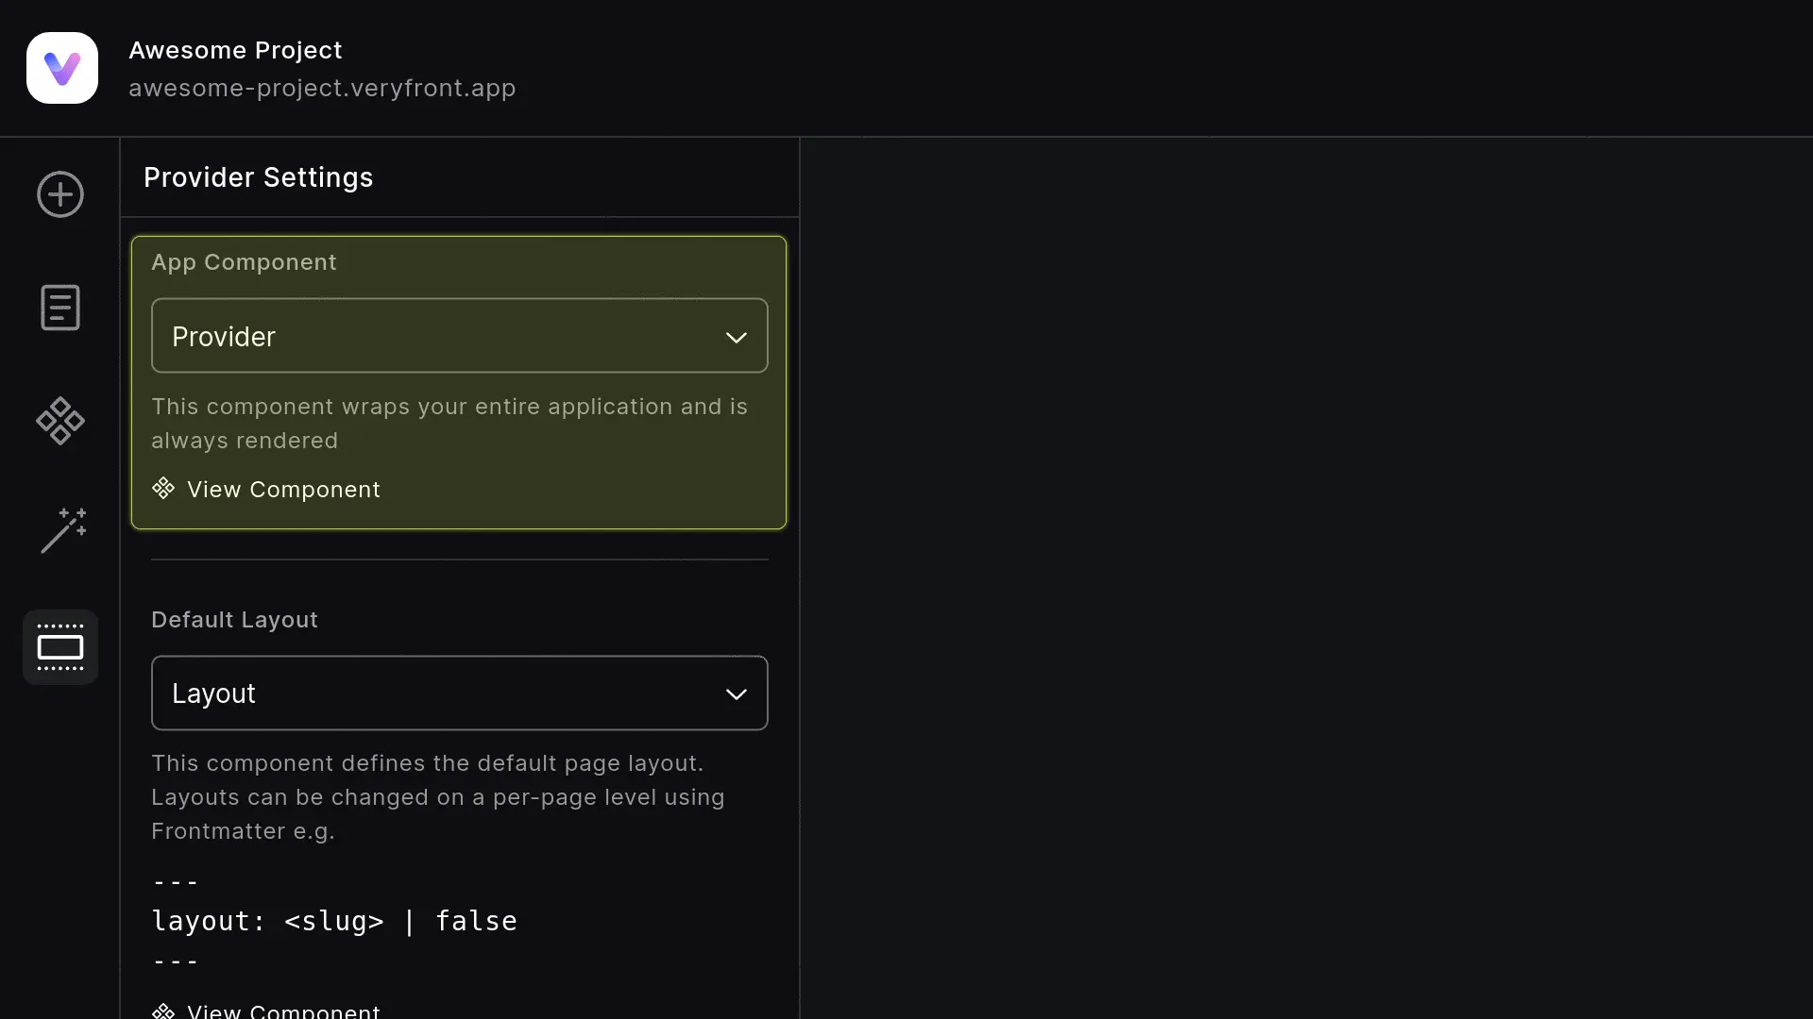Image resolution: width=1813 pixels, height=1019 pixels.
Task: Open the Provider component dropdown
Action: click(x=459, y=335)
